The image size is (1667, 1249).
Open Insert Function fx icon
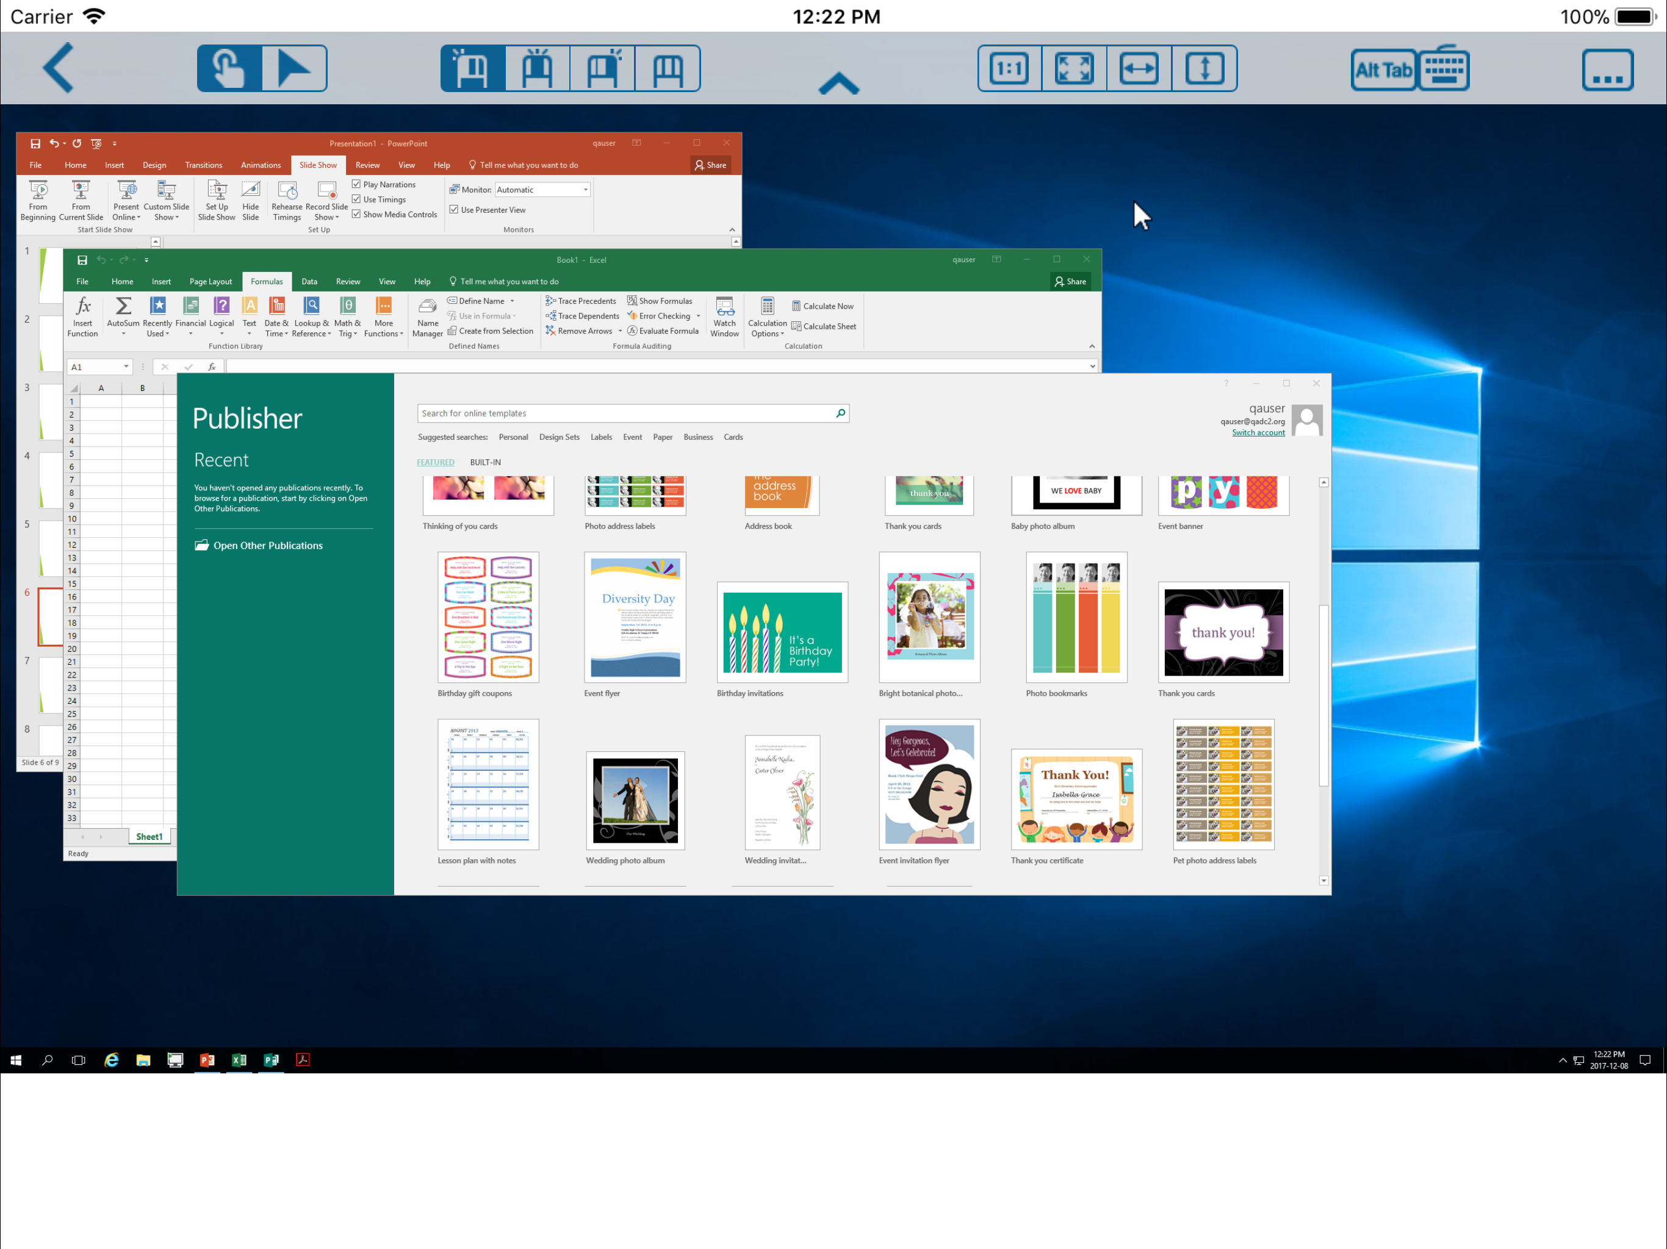point(83,306)
